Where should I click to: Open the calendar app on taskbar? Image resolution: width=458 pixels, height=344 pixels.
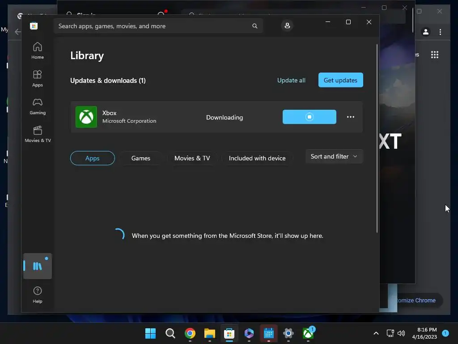coord(268,333)
